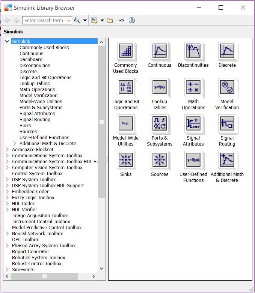Click tree scrollbar down arrow
255x293 pixels.
pyautogui.click(x=102, y=268)
